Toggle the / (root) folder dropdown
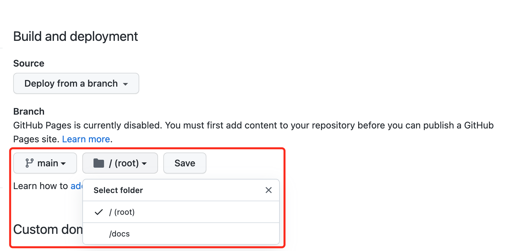This screenshot has height=251, width=507. coord(120,163)
